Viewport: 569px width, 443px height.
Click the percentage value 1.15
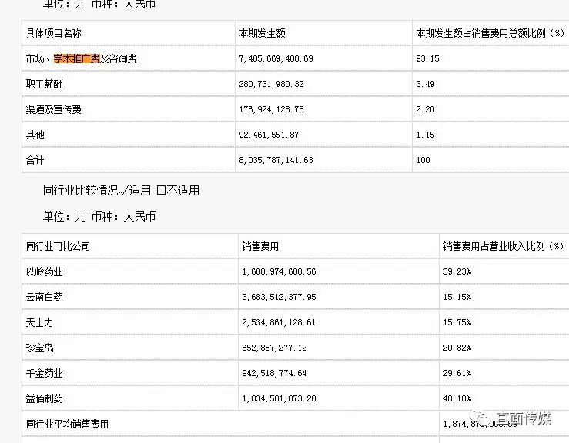pos(425,135)
